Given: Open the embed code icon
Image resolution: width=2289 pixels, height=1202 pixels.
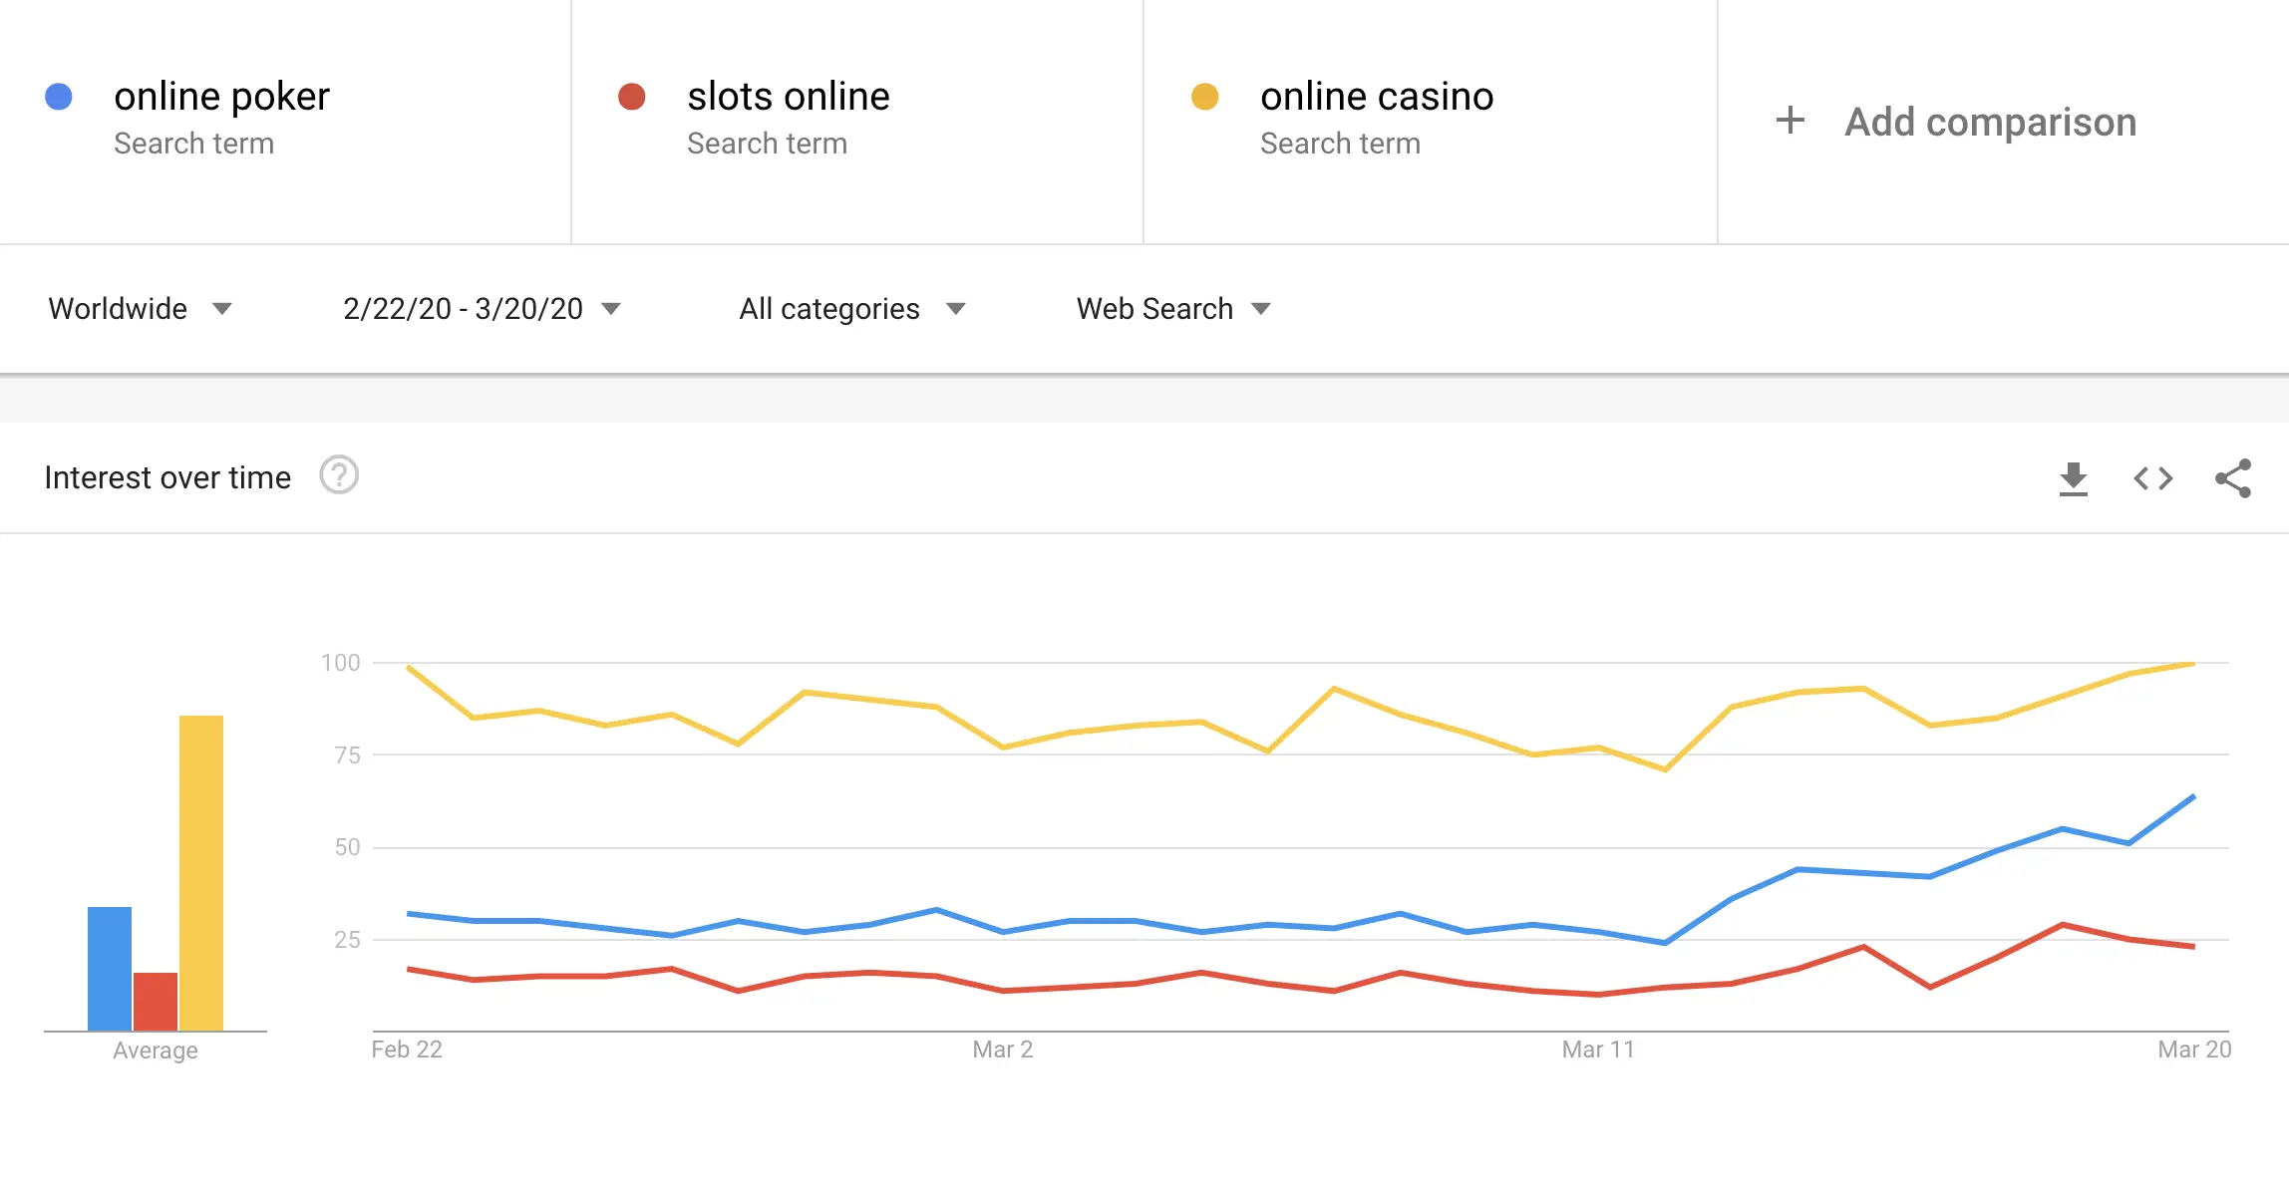Looking at the screenshot, I should click(2152, 478).
